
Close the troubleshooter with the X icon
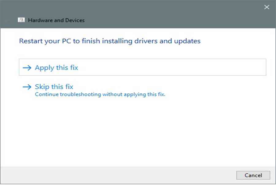[x=267, y=7]
